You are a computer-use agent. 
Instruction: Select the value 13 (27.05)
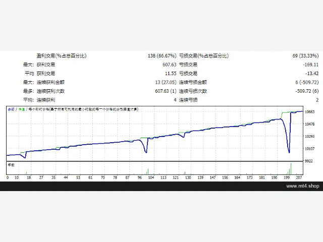166,82
